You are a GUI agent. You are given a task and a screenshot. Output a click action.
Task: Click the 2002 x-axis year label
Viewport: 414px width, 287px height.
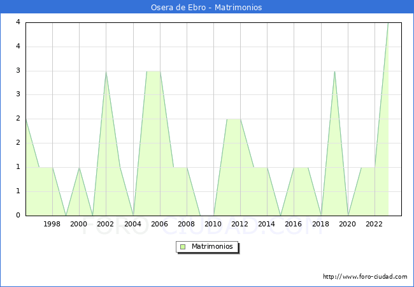(106, 224)
